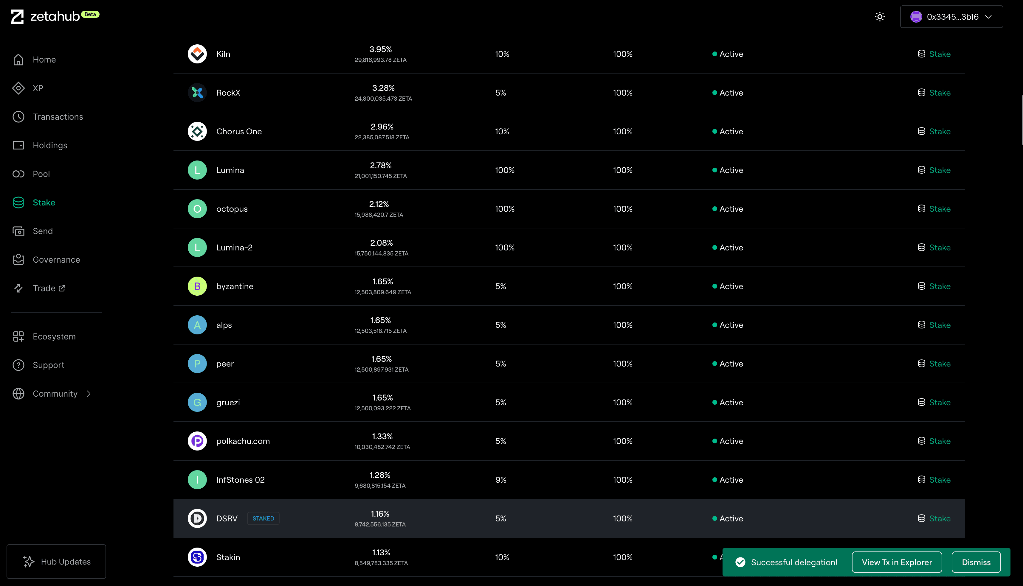This screenshot has width=1023, height=586.
Task: Open Holdings via the wallet icon
Action: tap(18, 145)
